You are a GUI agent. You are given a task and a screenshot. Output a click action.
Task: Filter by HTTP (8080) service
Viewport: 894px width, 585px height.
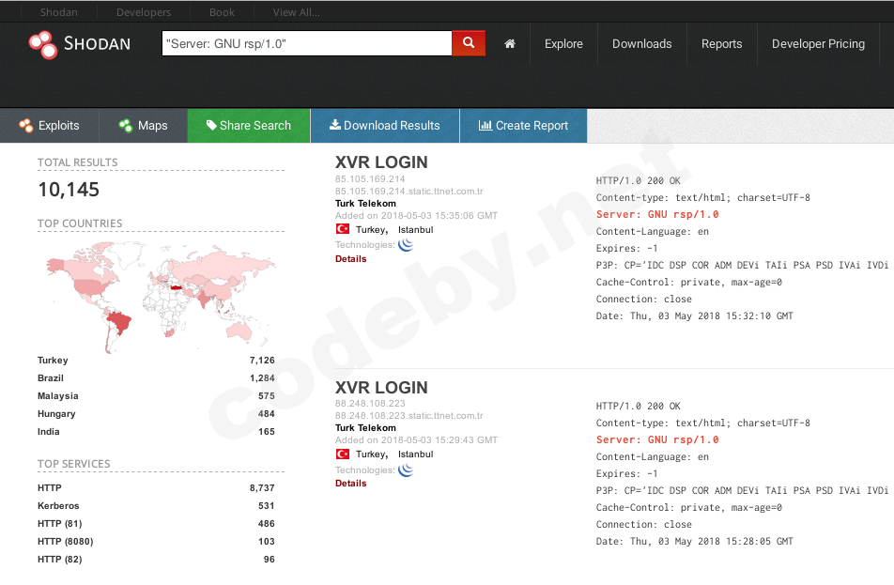(x=66, y=542)
